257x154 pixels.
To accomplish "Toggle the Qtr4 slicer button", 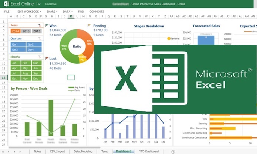I will pos(34,50).
